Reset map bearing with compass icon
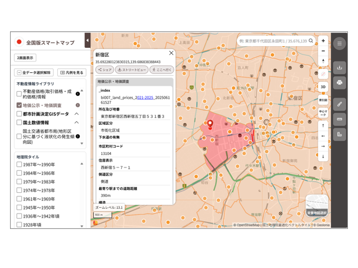358x268 pixels. 323,62
